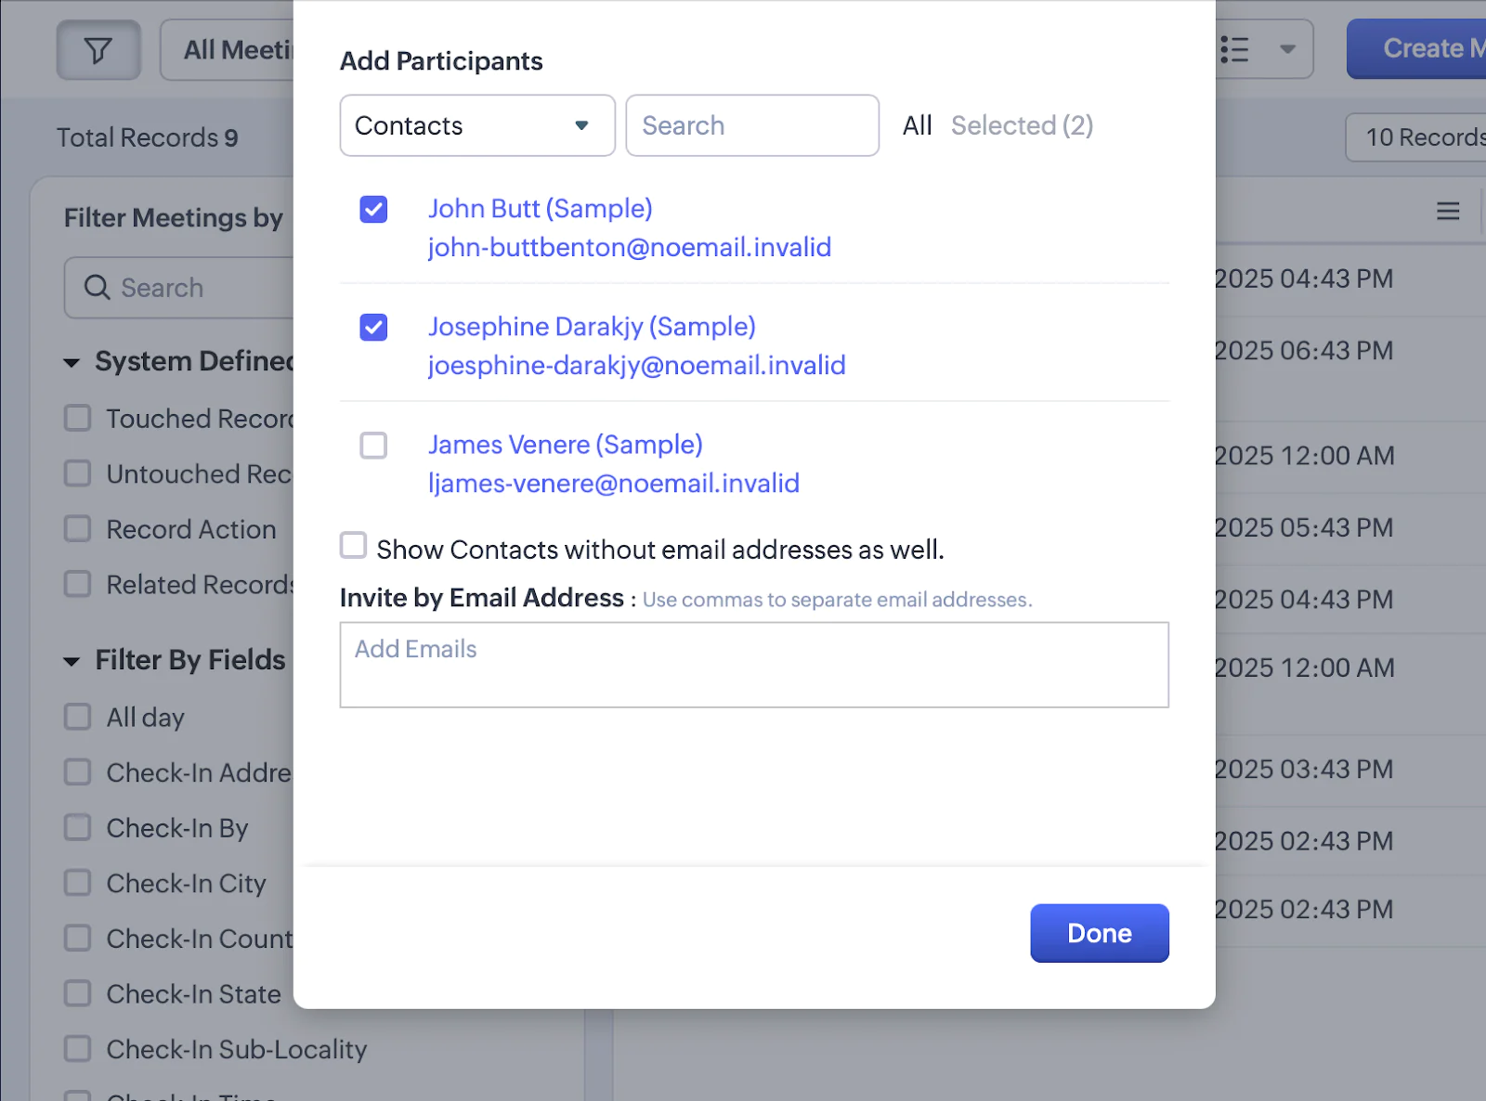Open the filter funnel icon

pyautogui.click(x=98, y=49)
